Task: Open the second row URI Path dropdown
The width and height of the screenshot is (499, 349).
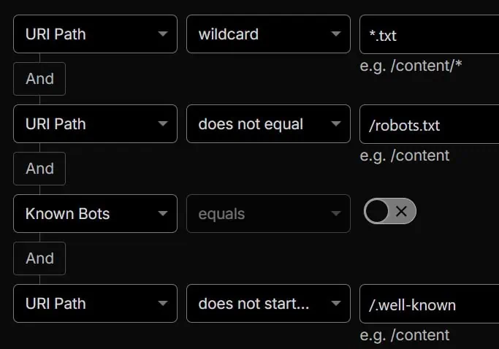Action: coord(95,124)
